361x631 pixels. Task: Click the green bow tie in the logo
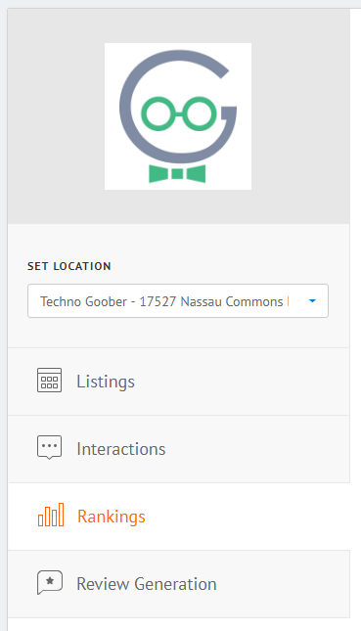[x=177, y=173]
